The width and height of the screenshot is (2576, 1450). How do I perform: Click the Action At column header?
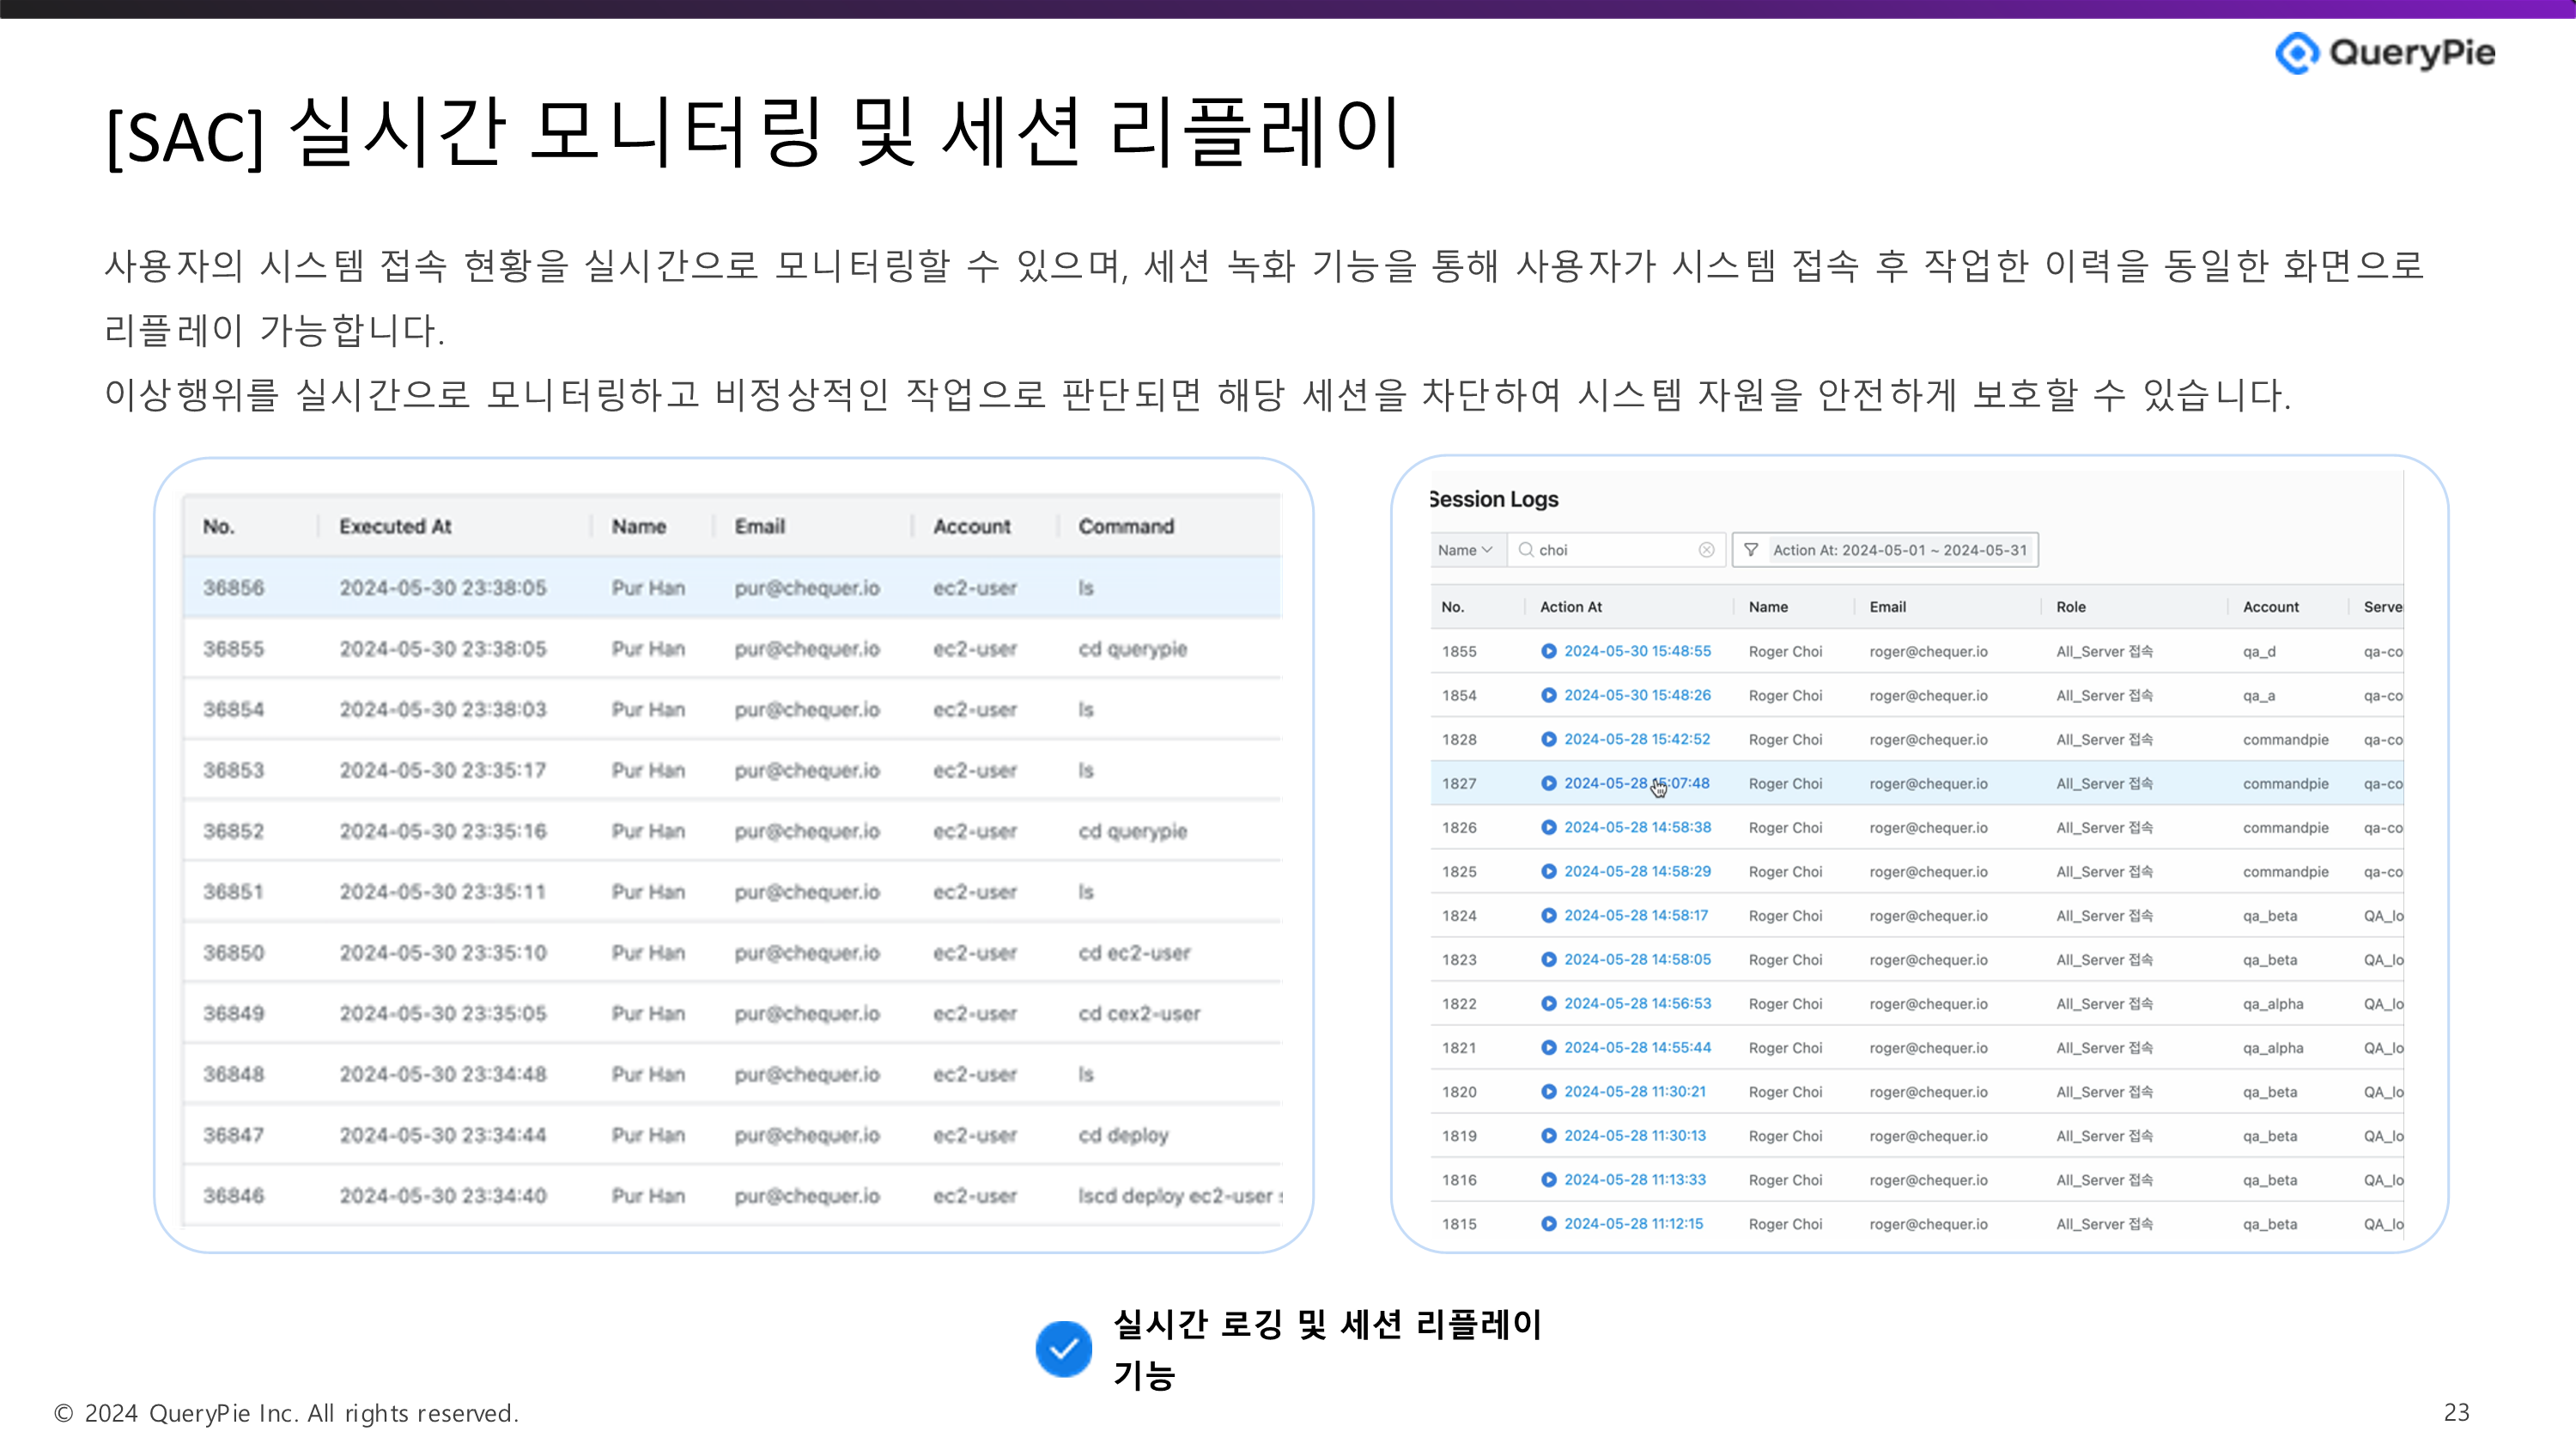click(1571, 607)
